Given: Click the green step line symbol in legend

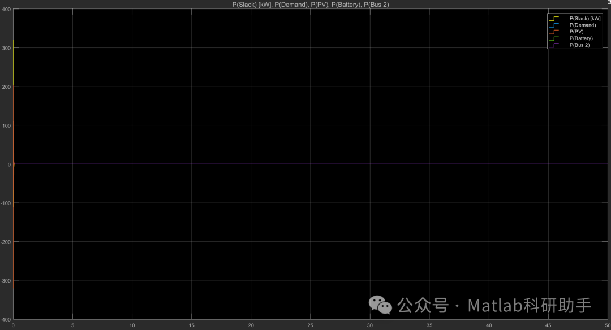Looking at the screenshot, I should click(554, 38).
